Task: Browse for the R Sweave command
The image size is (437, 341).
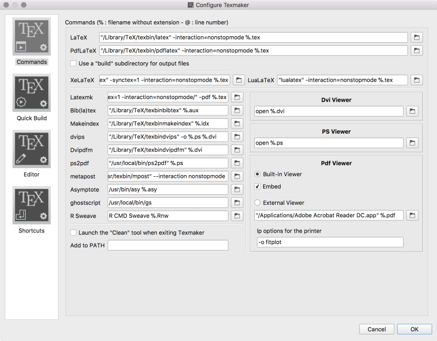Action: click(x=237, y=216)
